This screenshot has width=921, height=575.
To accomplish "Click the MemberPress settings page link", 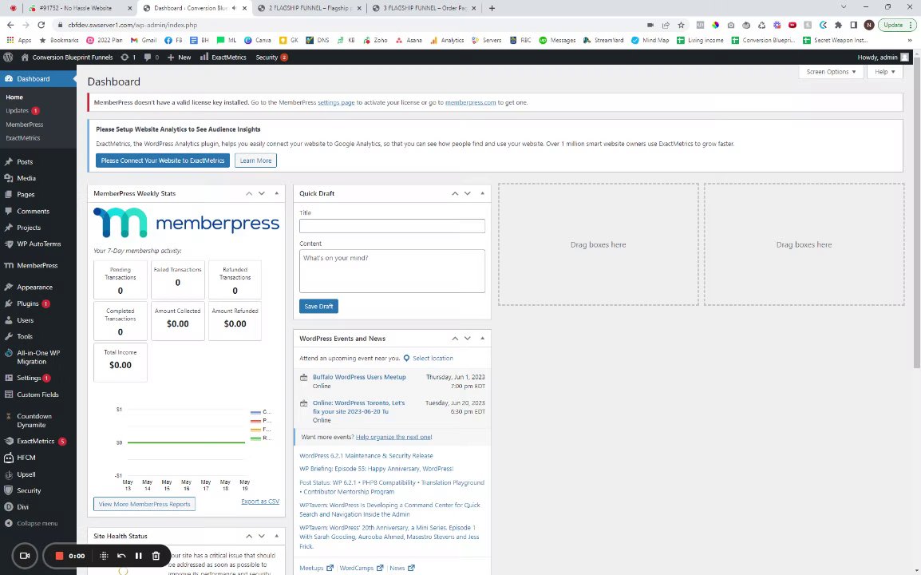I will [336, 102].
